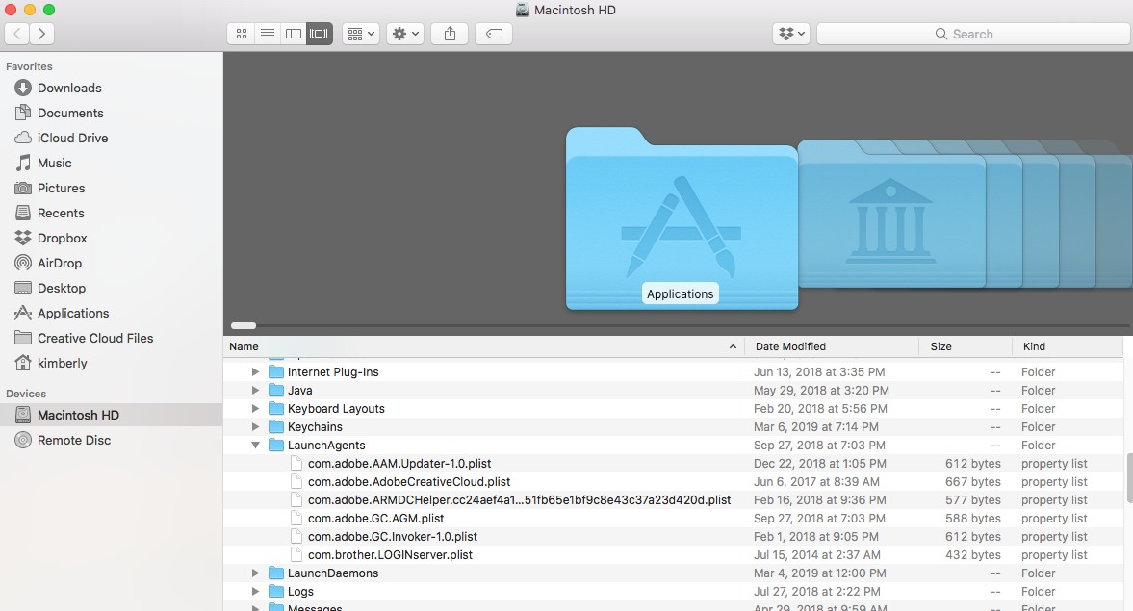Select the Java folder row
This screenshot has width=1133, height=611.
pyautogui.click(x=673, y=390)
